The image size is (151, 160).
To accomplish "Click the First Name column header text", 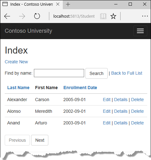I will click(x=46, y=88).
